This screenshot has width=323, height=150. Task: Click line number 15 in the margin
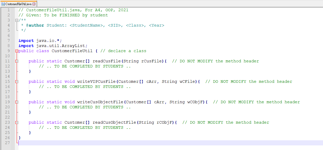(9, 81)
